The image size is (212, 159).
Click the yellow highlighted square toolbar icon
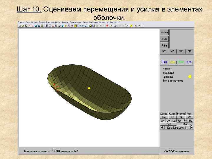point(75,26)
